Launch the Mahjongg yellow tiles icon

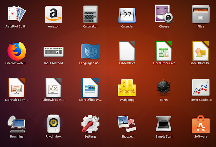pyautogui.click(x=127, y=87)
